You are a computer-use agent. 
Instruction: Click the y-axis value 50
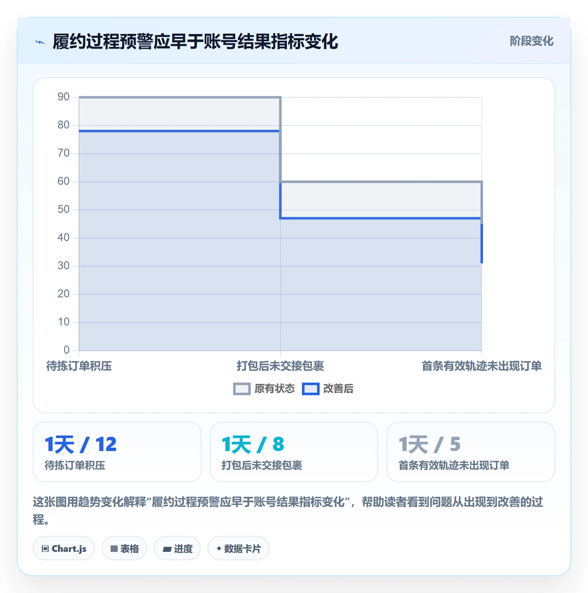[63, 210]
